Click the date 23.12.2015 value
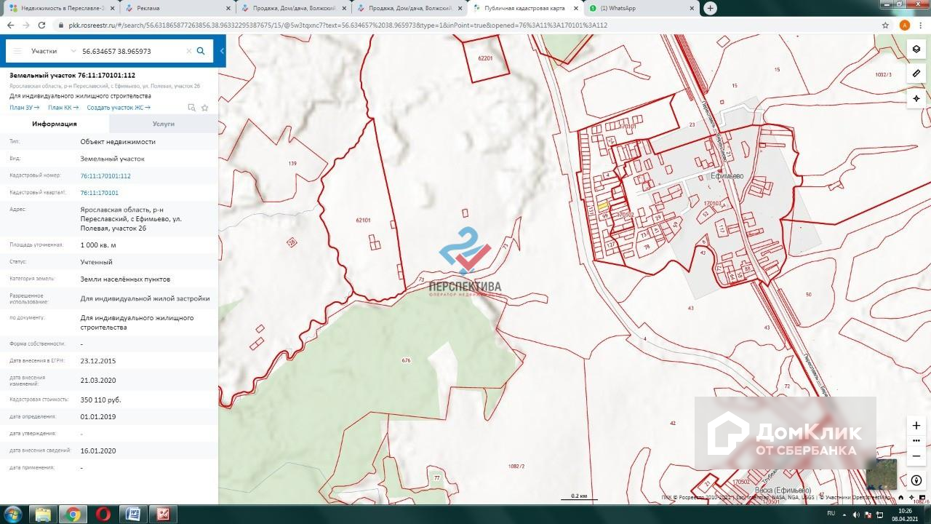Image resolution: width=931 pixels, height=524 pixels. 98,361
